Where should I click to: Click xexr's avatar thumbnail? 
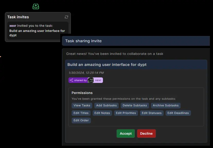[90, 80]
